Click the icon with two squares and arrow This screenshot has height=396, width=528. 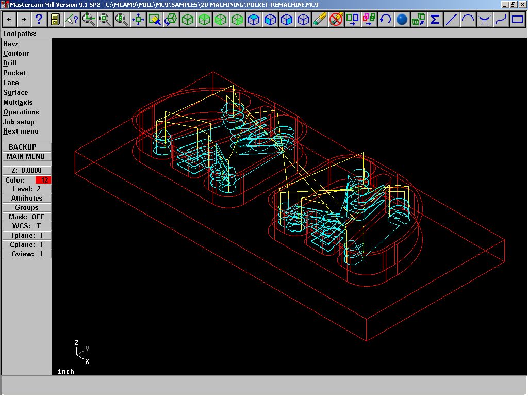pos(353,20)
